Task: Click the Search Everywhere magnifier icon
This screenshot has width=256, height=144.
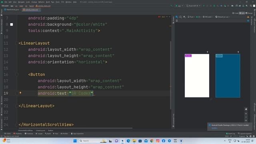Action: 251,6
